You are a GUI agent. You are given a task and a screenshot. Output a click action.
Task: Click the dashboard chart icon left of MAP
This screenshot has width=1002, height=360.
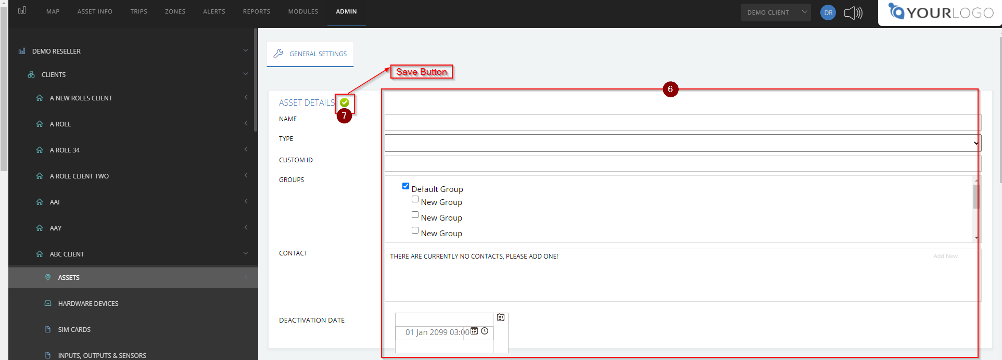click(x=22, y=10)
